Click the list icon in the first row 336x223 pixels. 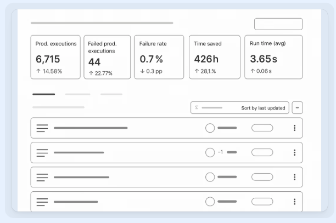(42, 128)
